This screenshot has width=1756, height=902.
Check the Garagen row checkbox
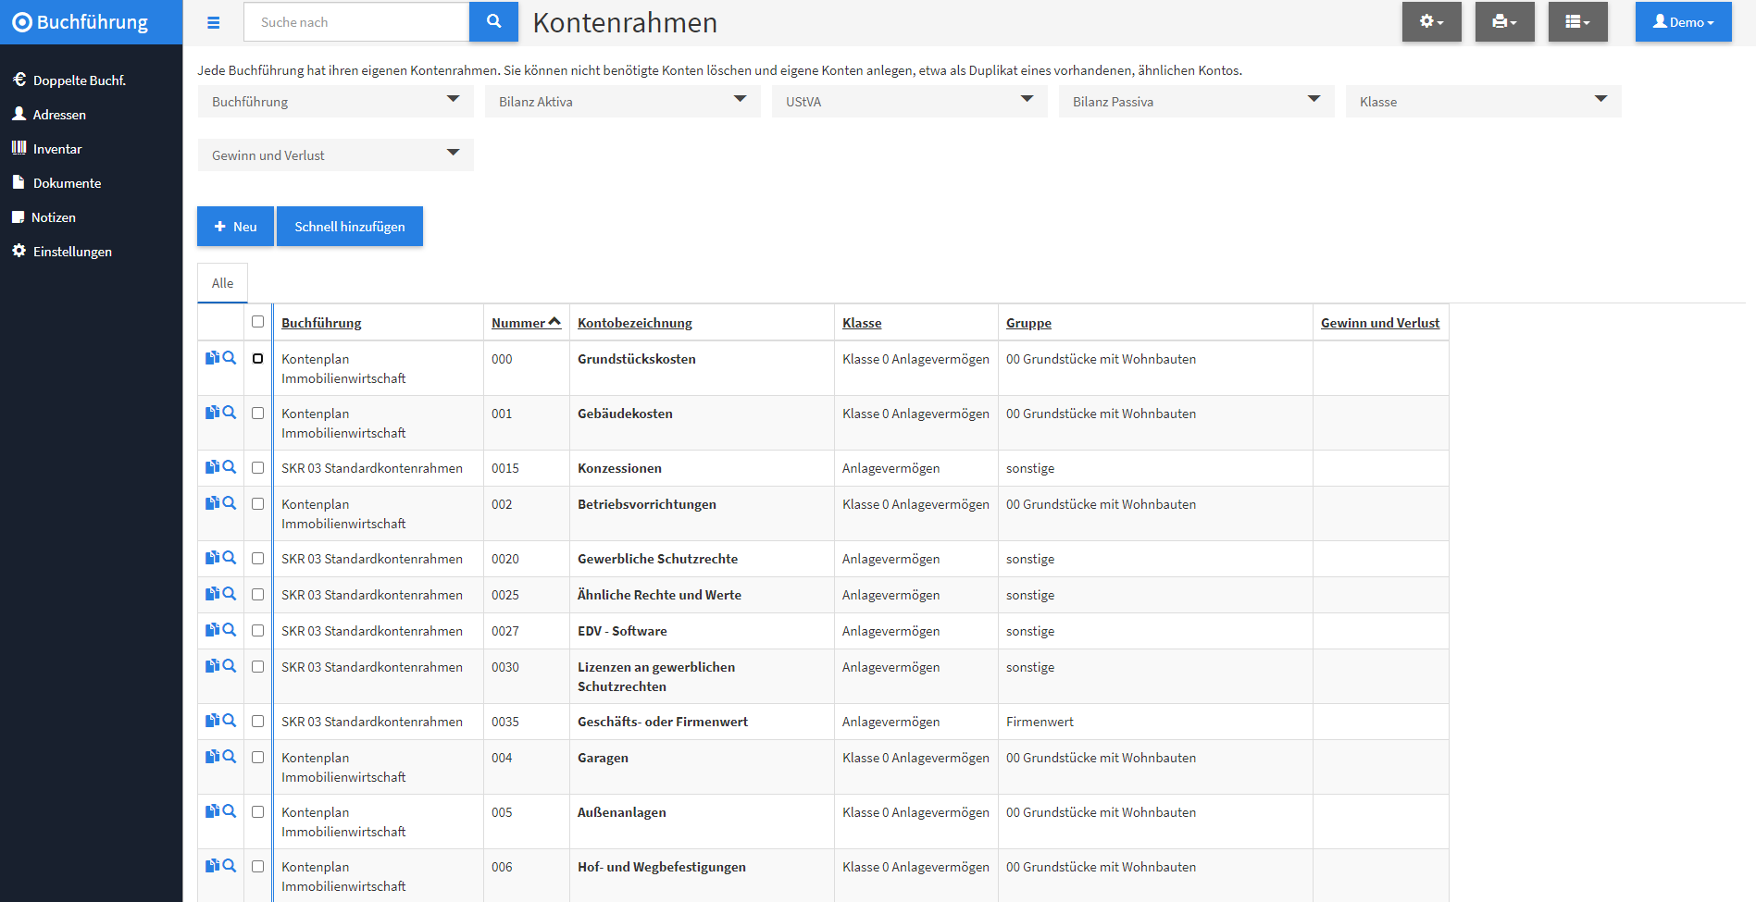click(257, 757)
